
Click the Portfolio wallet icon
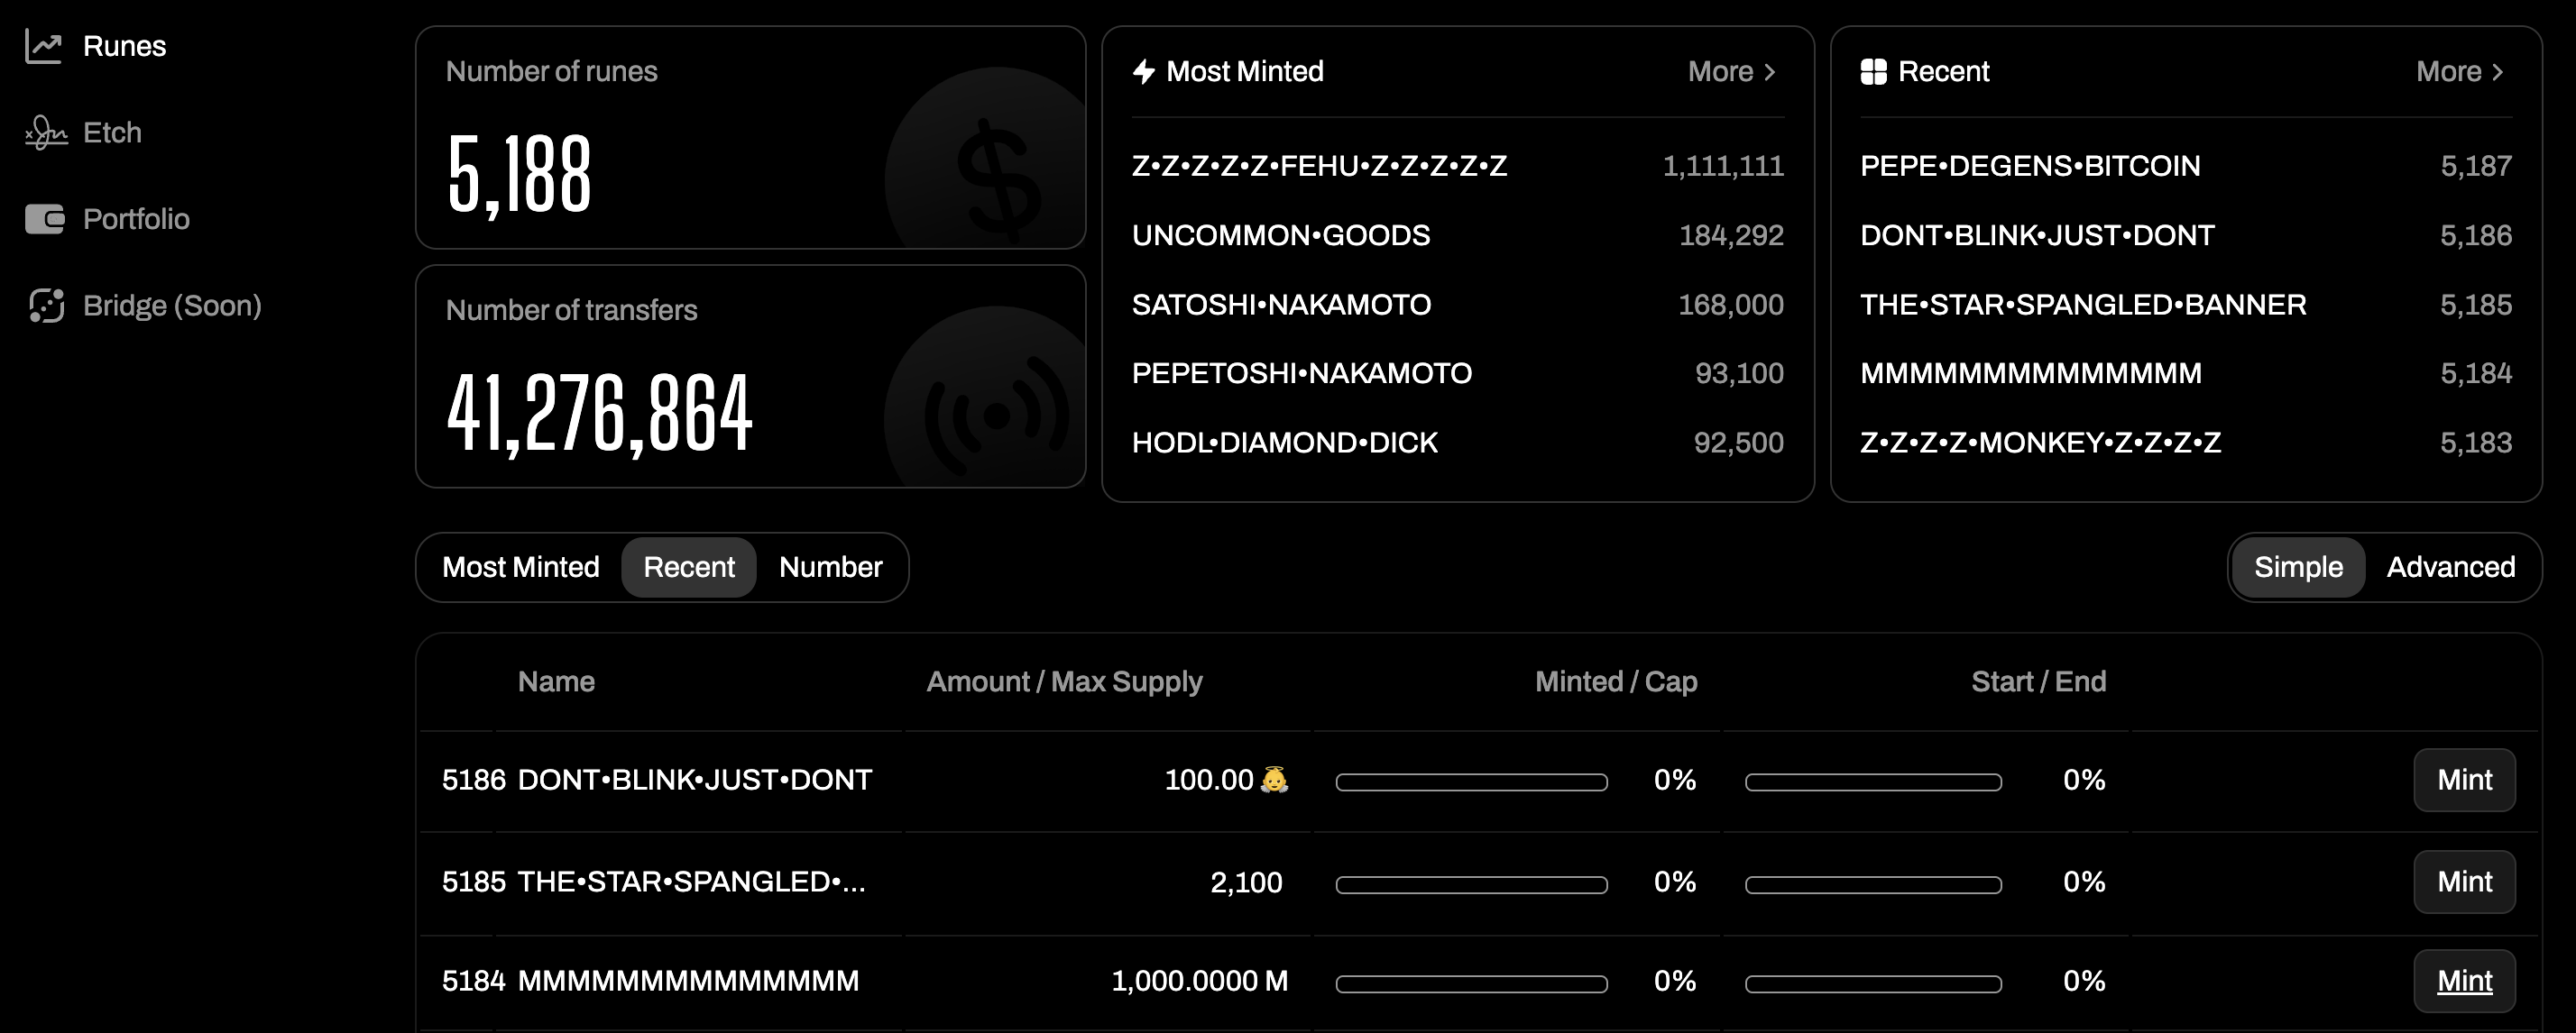45,219
